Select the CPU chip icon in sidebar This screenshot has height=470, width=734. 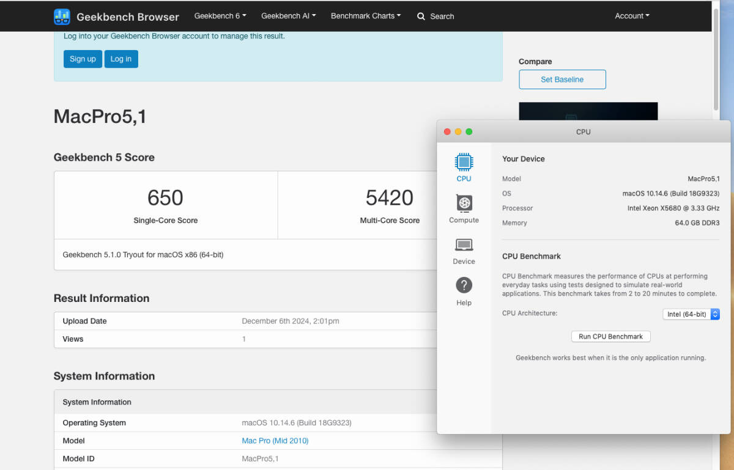point(464,162)
